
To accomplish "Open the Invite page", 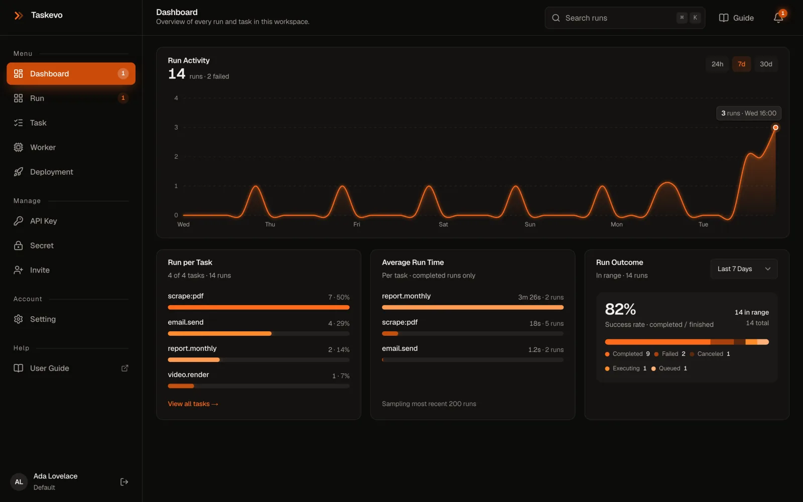I will click(71, 270).
